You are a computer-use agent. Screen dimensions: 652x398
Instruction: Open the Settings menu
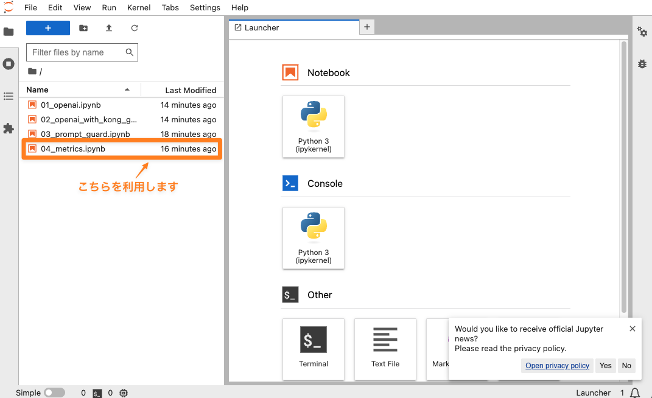tap(205, 7)
